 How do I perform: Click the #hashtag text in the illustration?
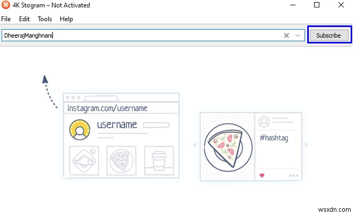274,138
